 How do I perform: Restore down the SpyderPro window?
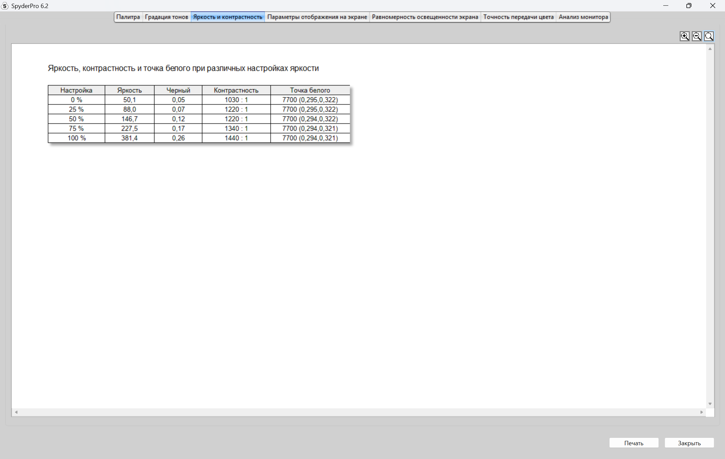pyautogui.click(x=689, y=6)
